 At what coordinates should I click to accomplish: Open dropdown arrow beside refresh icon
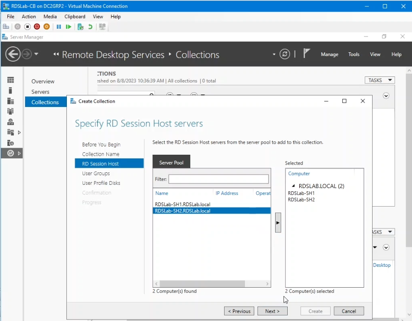pyautogui.click(x=274, y=54)
